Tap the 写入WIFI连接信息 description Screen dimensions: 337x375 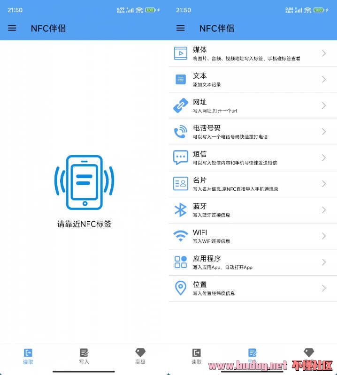212,241
